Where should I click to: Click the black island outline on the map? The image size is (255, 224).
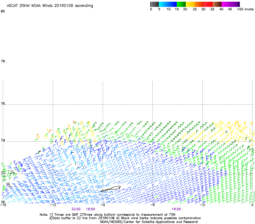tap(111, 189)
